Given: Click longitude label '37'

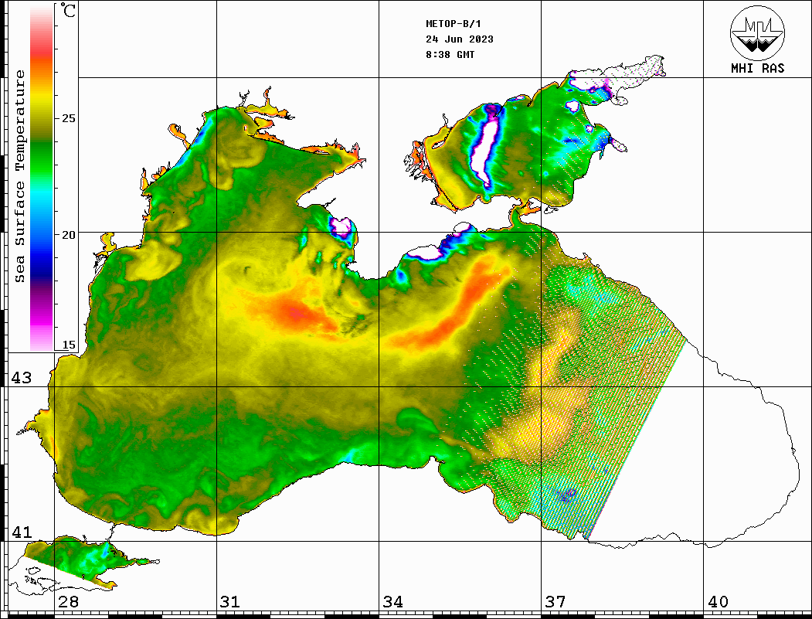Looking at the screenshot, I should click(x=555, y=602).
